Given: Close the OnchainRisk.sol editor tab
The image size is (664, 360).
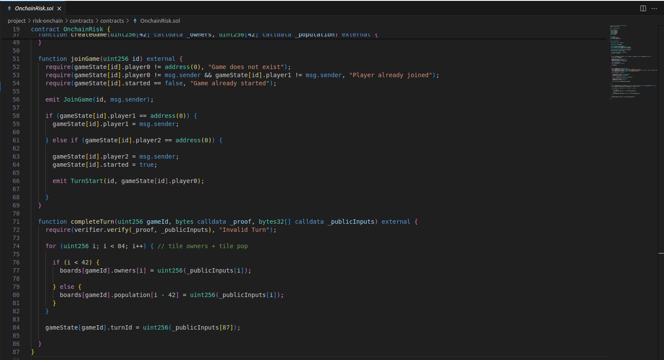Looking at the screenshot, I should 59,9.
